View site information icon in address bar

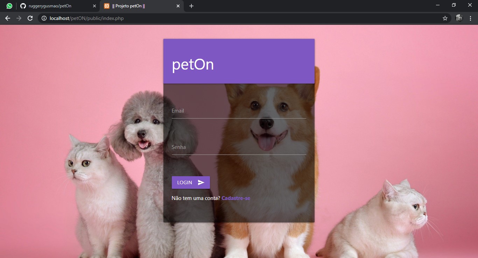[44, 18]
